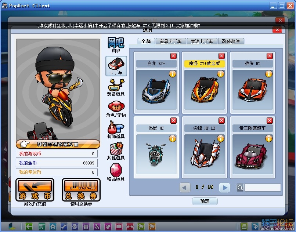The height and width of the screenshot is (232, 296).
Task: Focus the item search input field
Action: click(263, 188)
